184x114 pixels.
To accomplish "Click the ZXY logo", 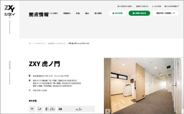I will [x=10, y=11].
